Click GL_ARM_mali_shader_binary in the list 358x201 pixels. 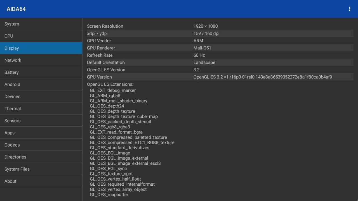119,101
